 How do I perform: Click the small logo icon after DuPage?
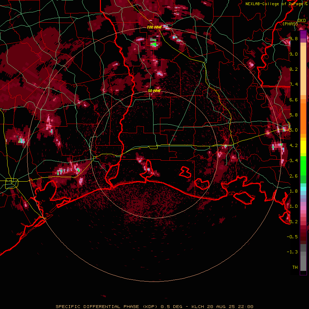(306, 4)
